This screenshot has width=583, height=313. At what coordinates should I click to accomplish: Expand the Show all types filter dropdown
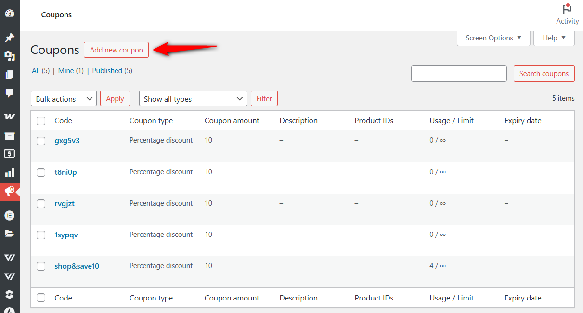click(x=193, y=98)
